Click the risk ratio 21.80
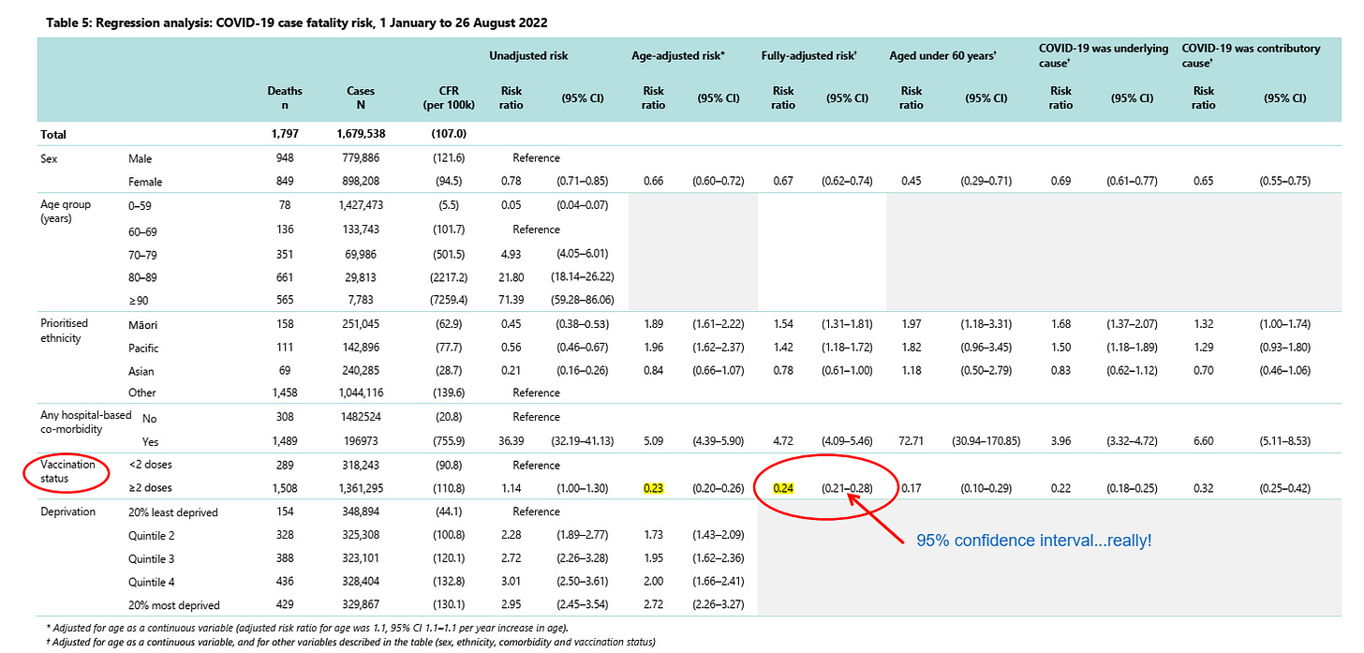1364x653 pixels. pos(511,277)
